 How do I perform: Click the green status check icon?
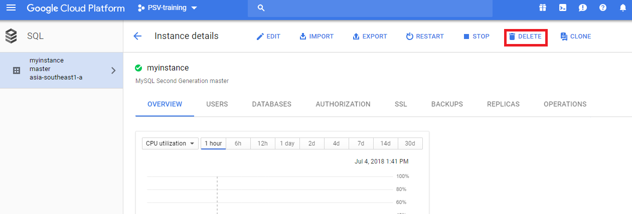click(139, 68)
